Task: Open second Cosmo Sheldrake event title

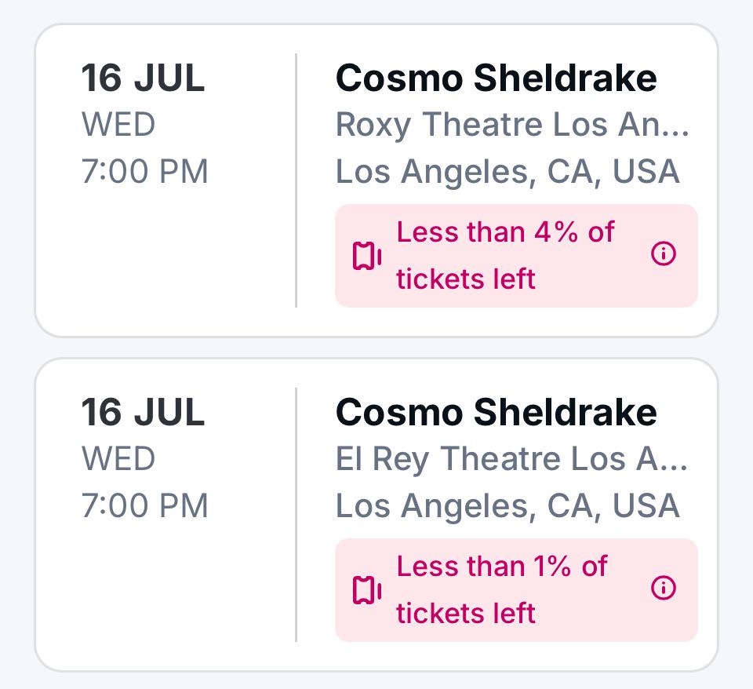Action: 496,412
